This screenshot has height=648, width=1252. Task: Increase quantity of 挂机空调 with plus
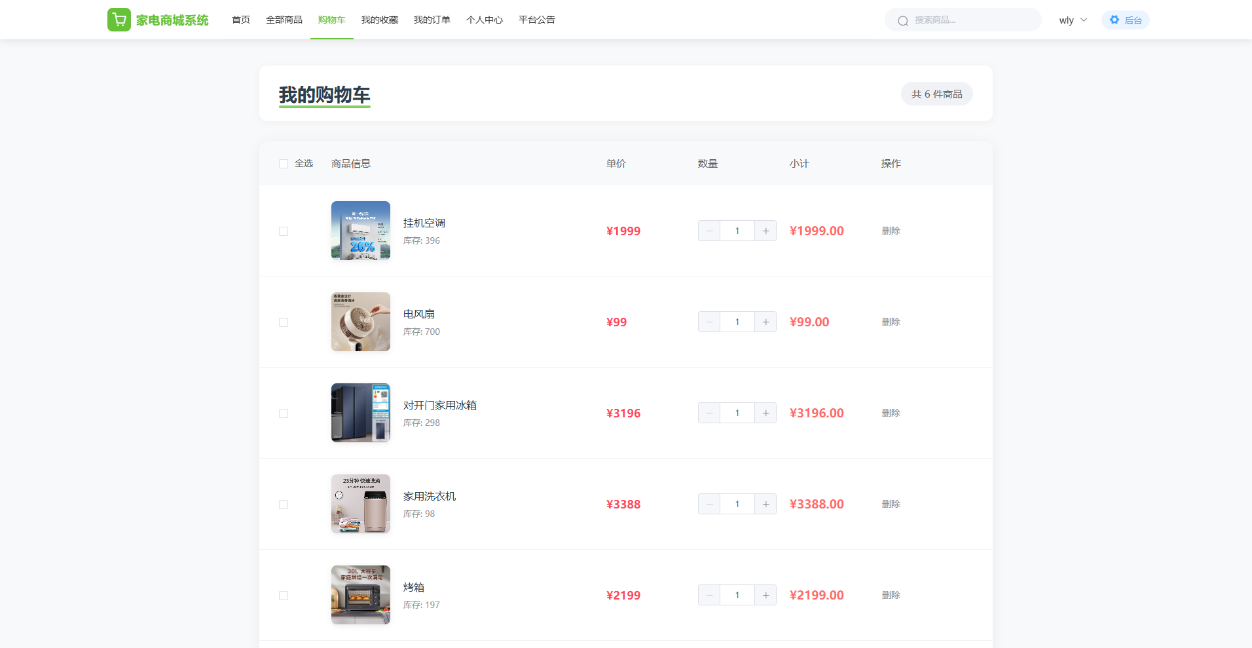coord(765,231)
